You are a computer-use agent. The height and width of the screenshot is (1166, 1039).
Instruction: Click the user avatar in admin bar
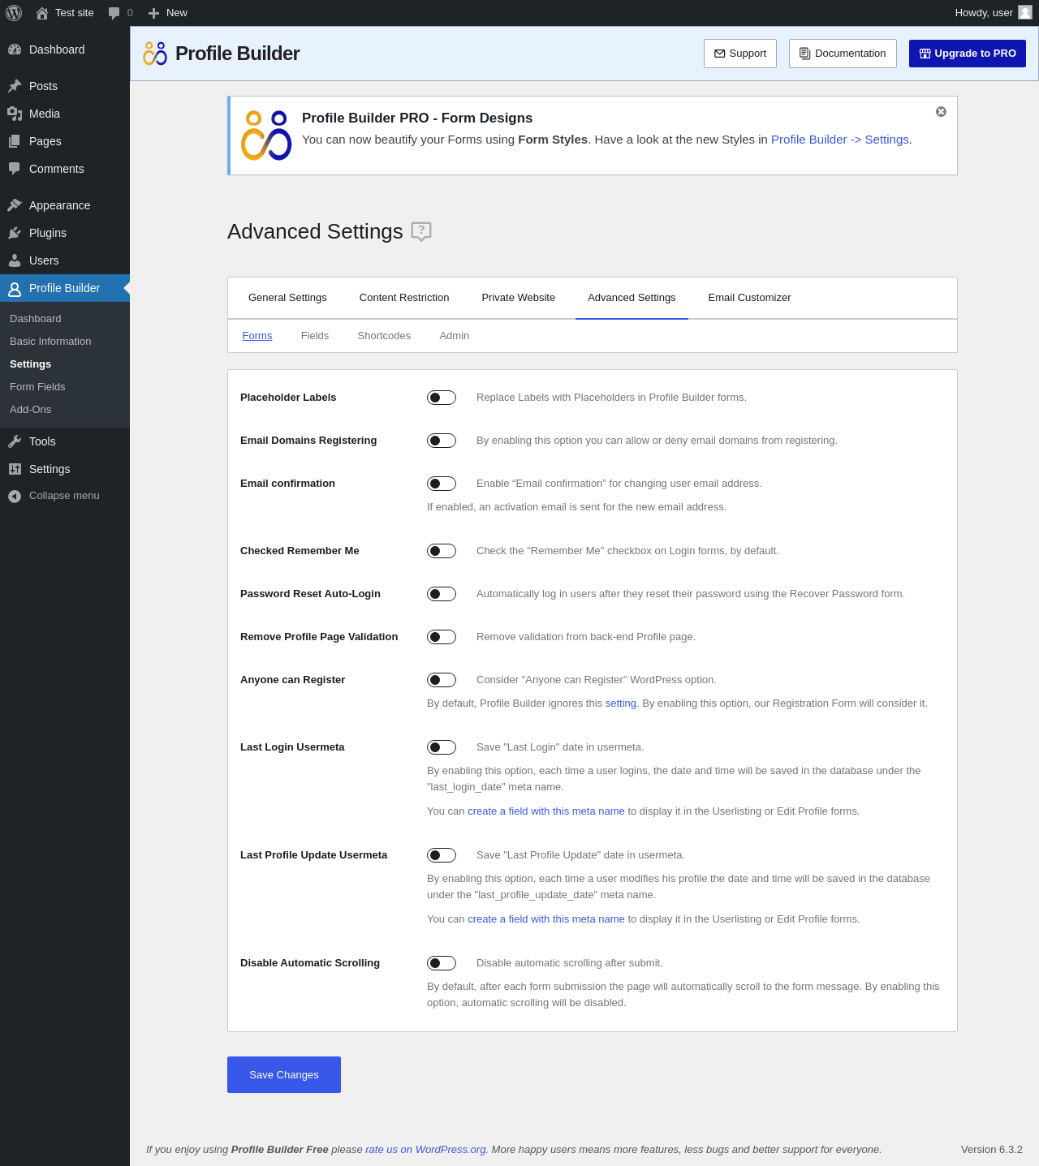[1025, 12]
